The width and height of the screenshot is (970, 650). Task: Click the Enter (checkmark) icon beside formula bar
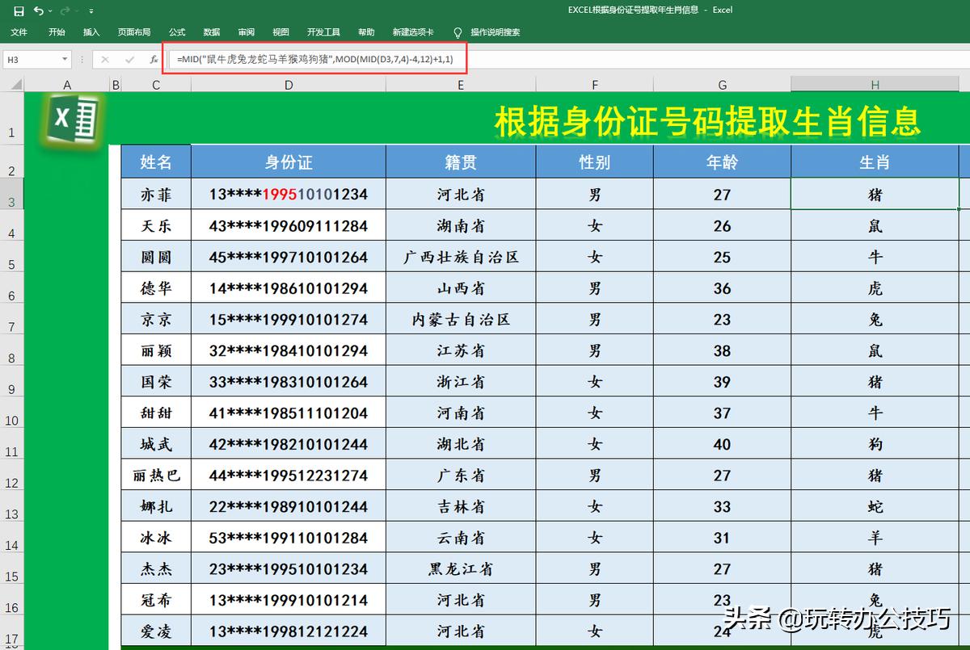tap(130, 59)
